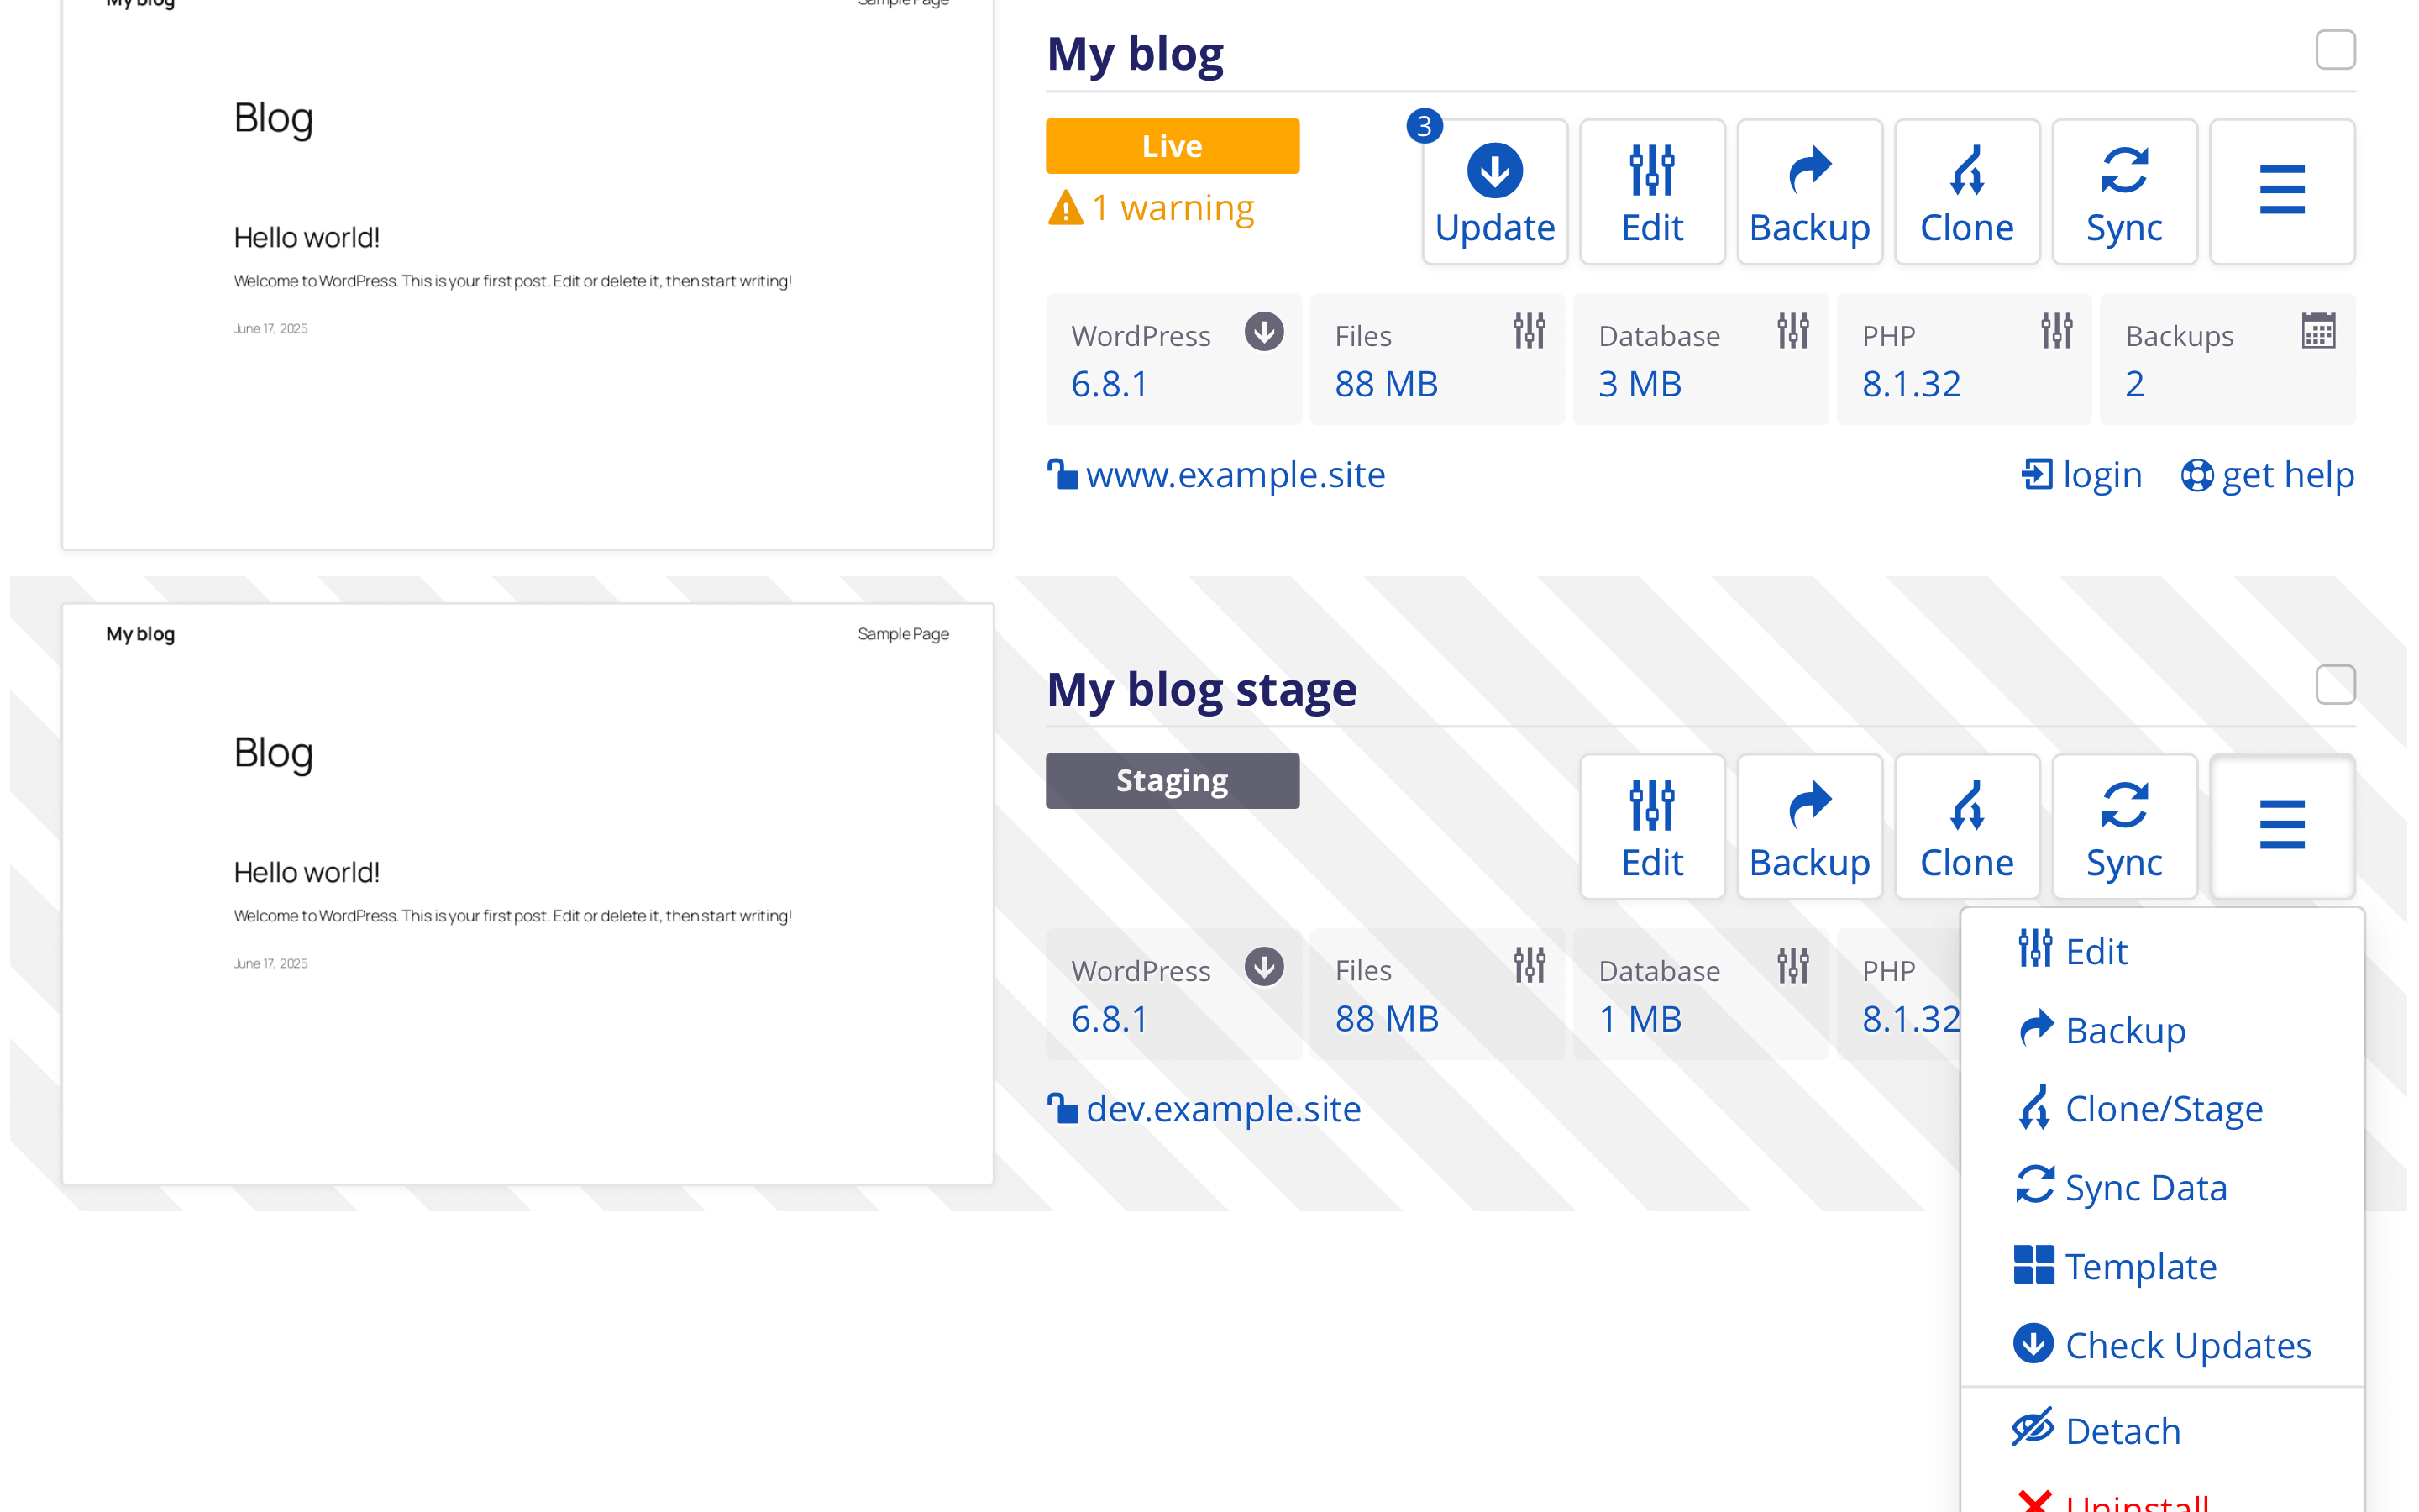The width and height of the screenshot is (2419, 1512).
Task: Open the Backups calendar icon tile
Action: click(x=2318, y=332)
